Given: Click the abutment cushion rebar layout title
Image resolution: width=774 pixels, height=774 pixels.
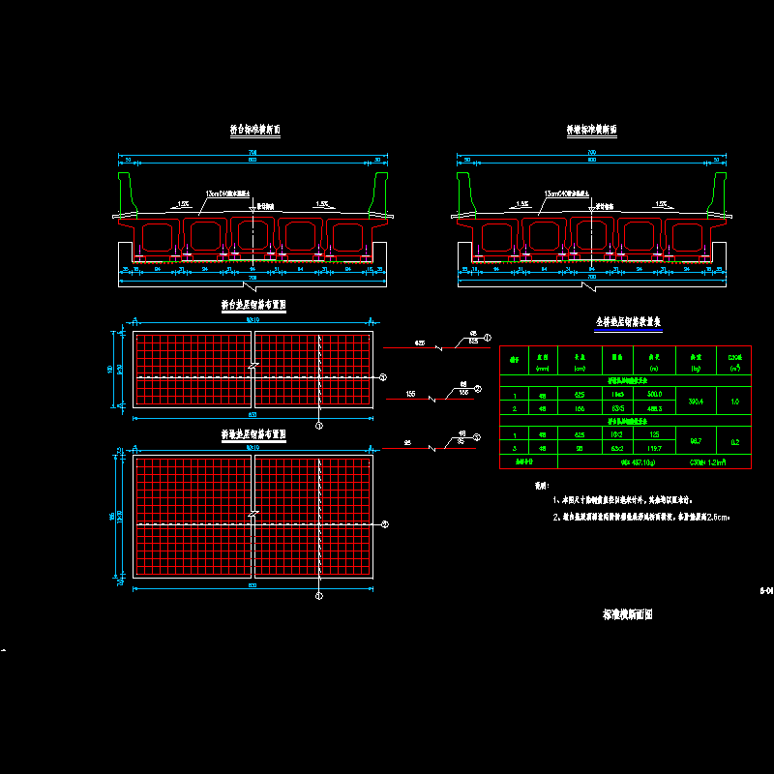Looking at the screenshot, I should pos(253,306).
